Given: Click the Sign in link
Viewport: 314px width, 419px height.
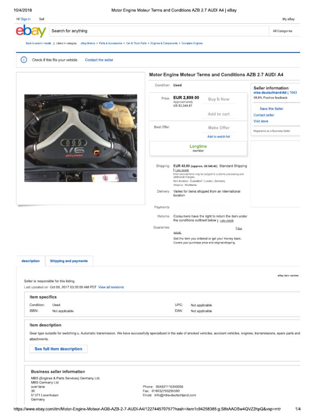Looking at the screenshot, I should click(x=26, y=19).
